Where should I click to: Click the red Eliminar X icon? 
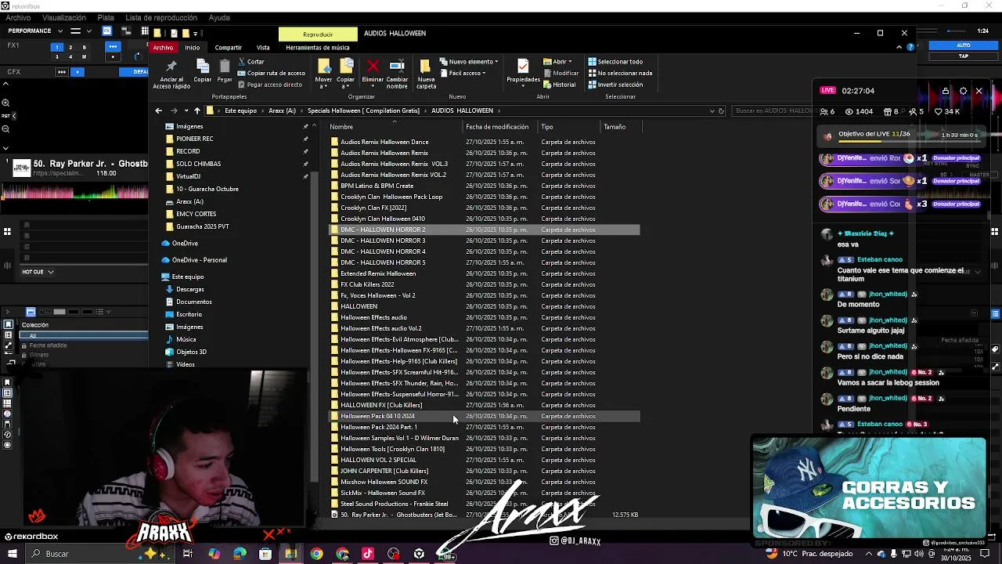[373, 67]
